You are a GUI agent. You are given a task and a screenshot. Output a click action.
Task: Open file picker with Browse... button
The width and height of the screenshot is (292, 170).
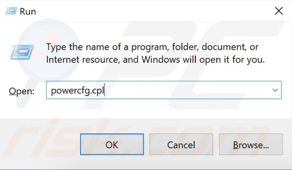[251, 145]
